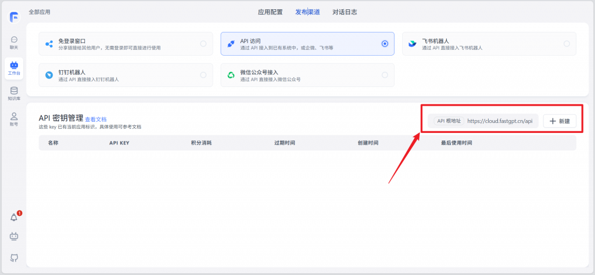Switch to the 发布渠道 tab
The width and height of the screenshot is (595, 275).
307,12
